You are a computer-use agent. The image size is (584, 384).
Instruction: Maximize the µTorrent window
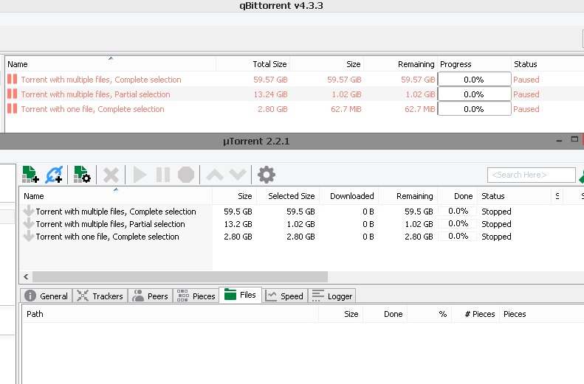[574, 139]
